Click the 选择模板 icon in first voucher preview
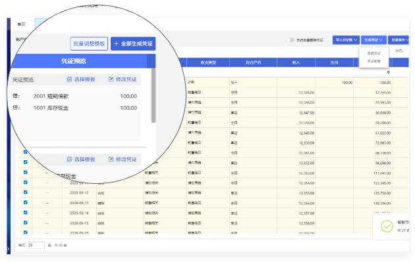The height and width of the screenshot is (262, 415). pos(69,79)
